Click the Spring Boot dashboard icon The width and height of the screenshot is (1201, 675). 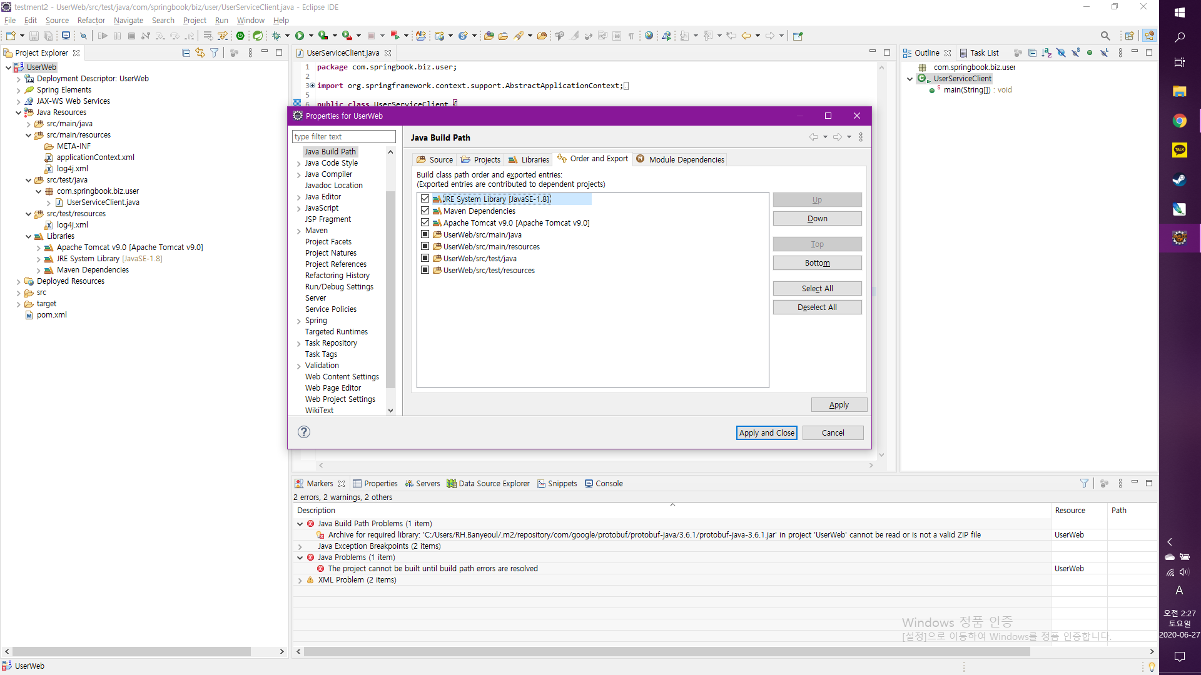pos(240,36)
